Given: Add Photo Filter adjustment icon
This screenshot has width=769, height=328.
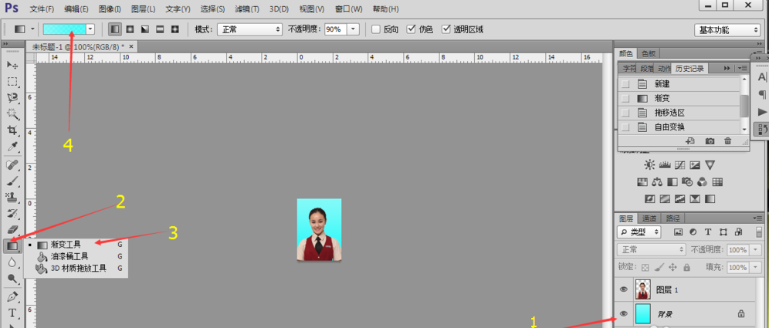Looking at the screenshot, I should [687, 182].
